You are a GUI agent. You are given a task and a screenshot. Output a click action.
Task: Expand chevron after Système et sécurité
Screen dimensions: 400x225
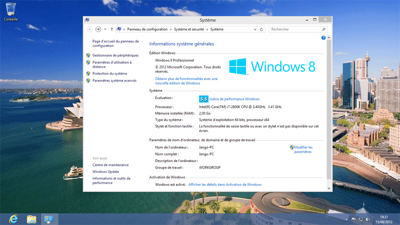point(207,29)
